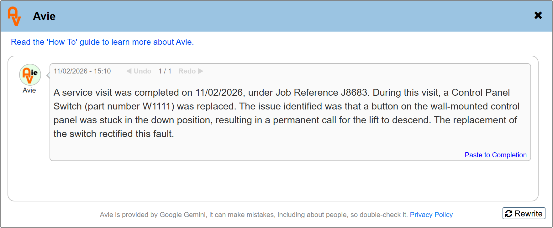The width and height of the screenshot is (553, 228).
Task: Click the circular arrows icon on Rewrite
Action: (x=509, y=214)
